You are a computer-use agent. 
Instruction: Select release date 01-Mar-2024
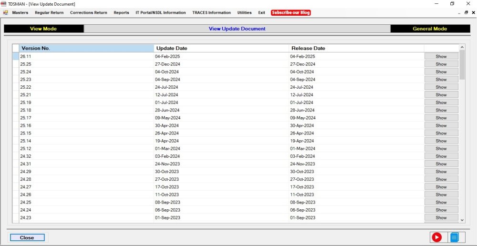(356, 148)
